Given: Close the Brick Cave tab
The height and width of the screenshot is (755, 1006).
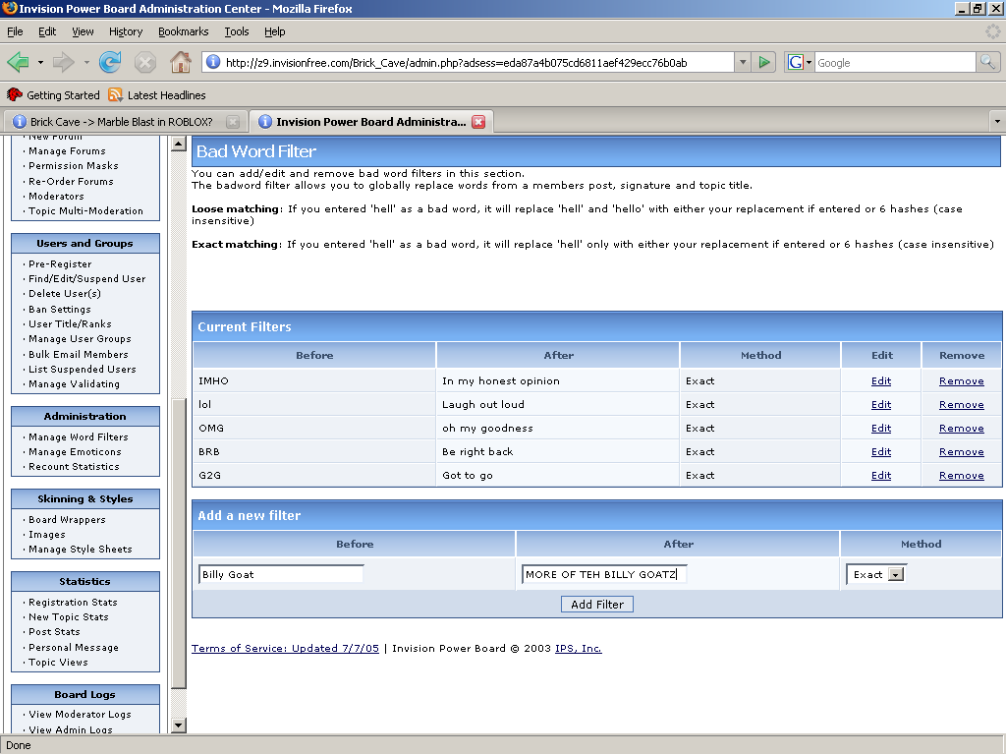Looking at the screenshot, I should [233, 122].
